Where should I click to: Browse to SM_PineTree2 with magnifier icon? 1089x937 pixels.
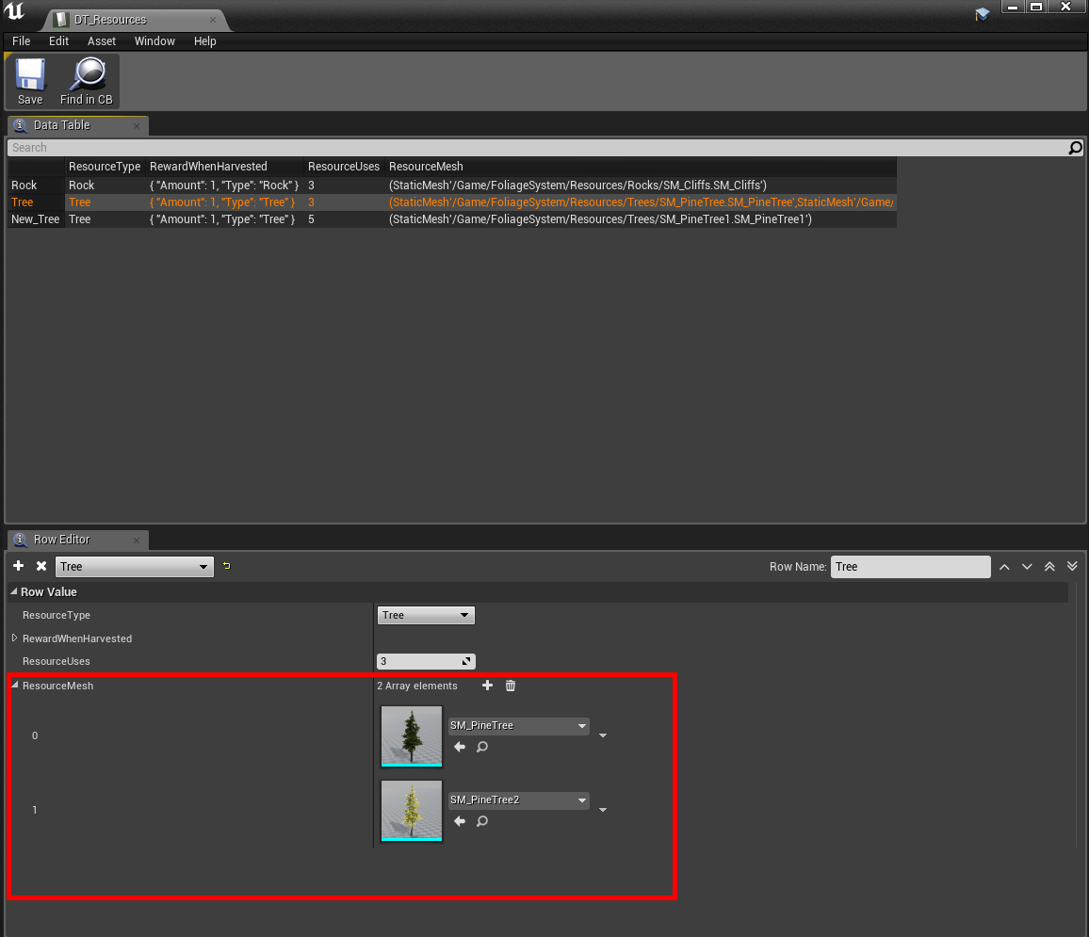click(x=482, y=821)
